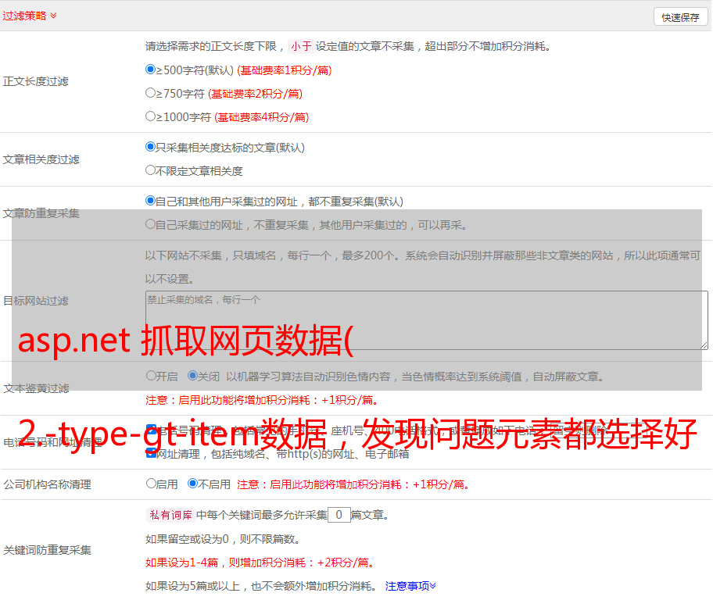Image resolution: width=713 pixels, height=600 pixels.
Task: Click the 如果设为1-4篇 red warning text
Action: pyautogui.click(x=260, y=562)
